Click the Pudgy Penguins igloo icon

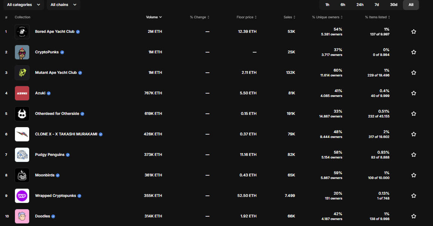click(22, 155)
